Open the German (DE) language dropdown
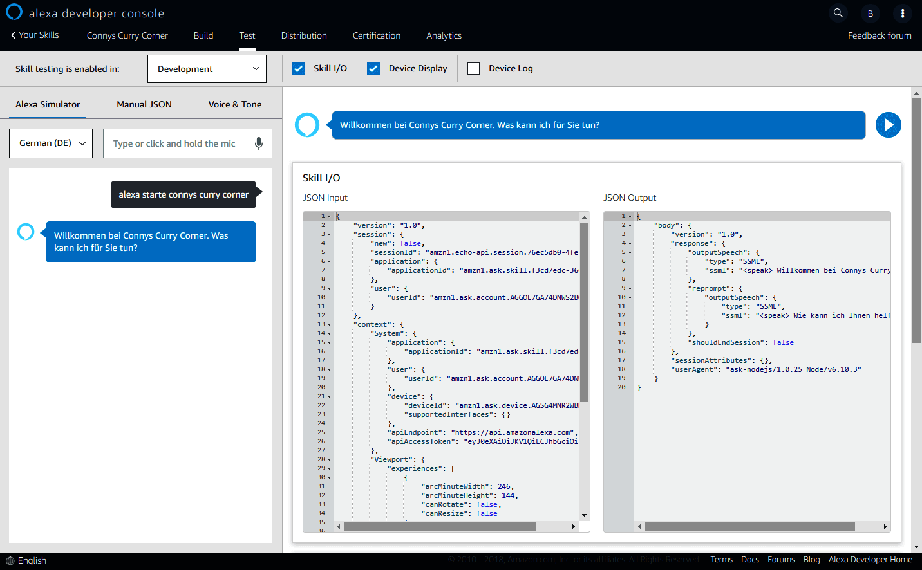The image size is (922, 570). 51,143
